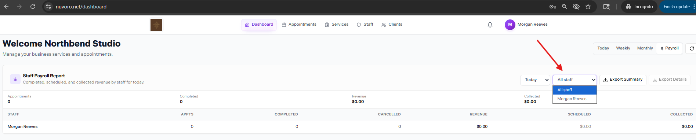This screenshot has height=140, width=696.
Task: Open the zoom magnifier icon in the address bar
Action: coord(565,7)
